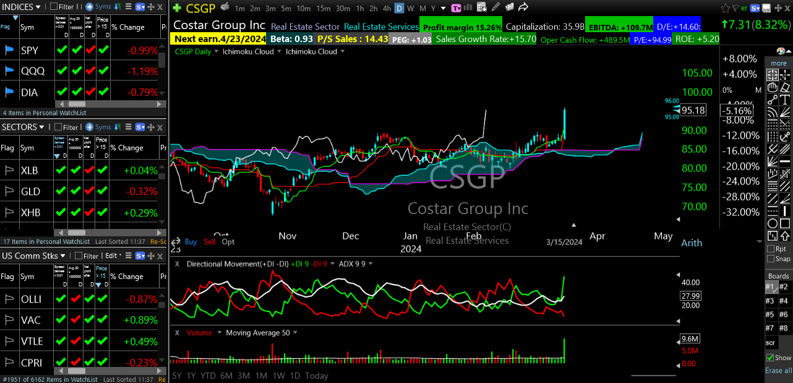Select the Fibonacci arcs tool
The width and height of the screenshot is (793, 383).
pos(772,112)
